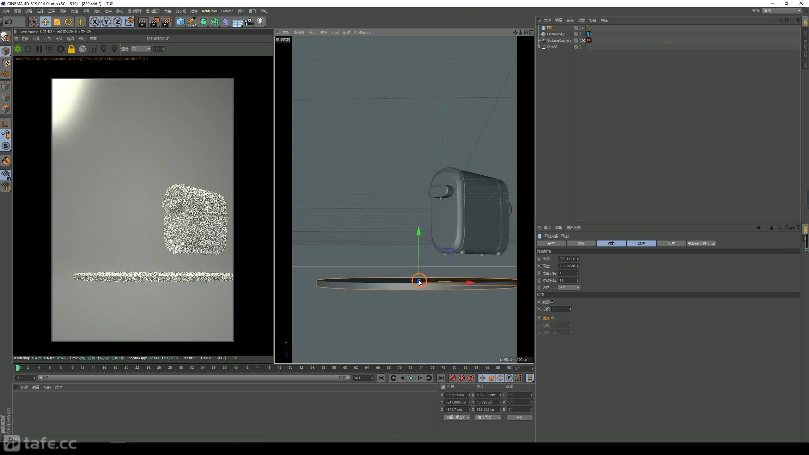Click frame 46 on the timeline ruler
809x455 pixels.
pyautogui.click(x=268, y=368)
